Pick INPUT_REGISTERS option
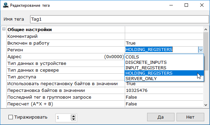This screenshot has width=210, height=125. (164, 68)
